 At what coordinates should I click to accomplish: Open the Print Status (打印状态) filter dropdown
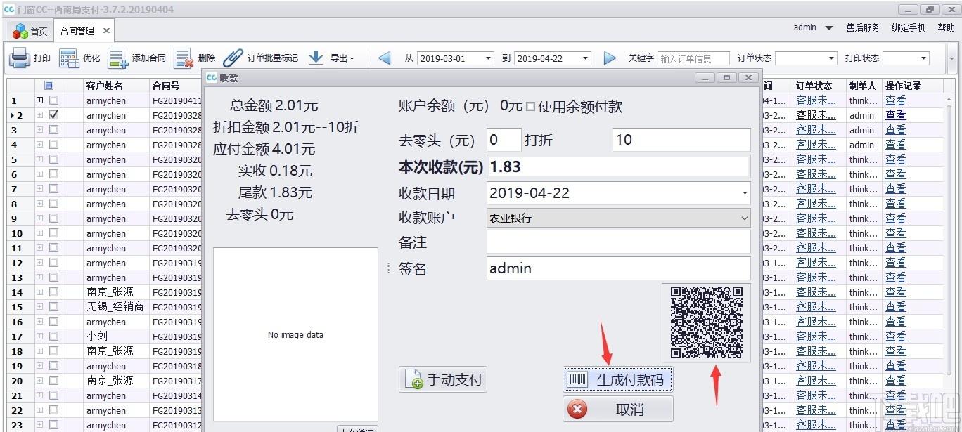pyautogui.click(x=923, y=58)
